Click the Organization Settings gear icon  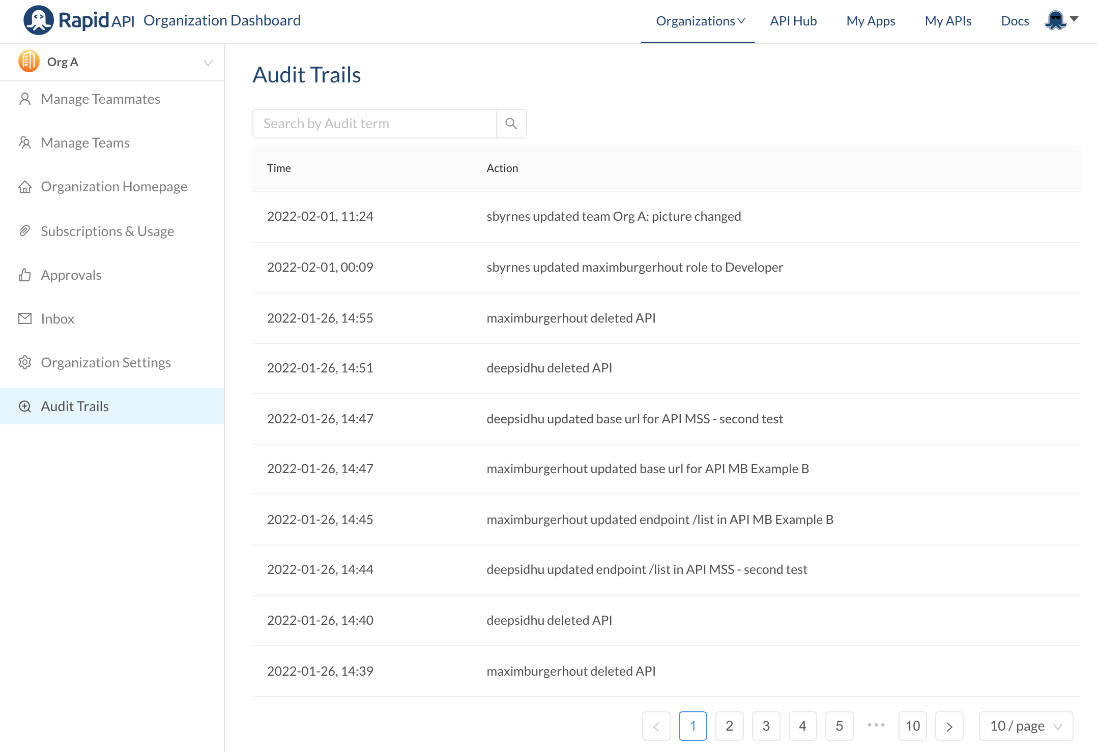(x=25, y=362)
